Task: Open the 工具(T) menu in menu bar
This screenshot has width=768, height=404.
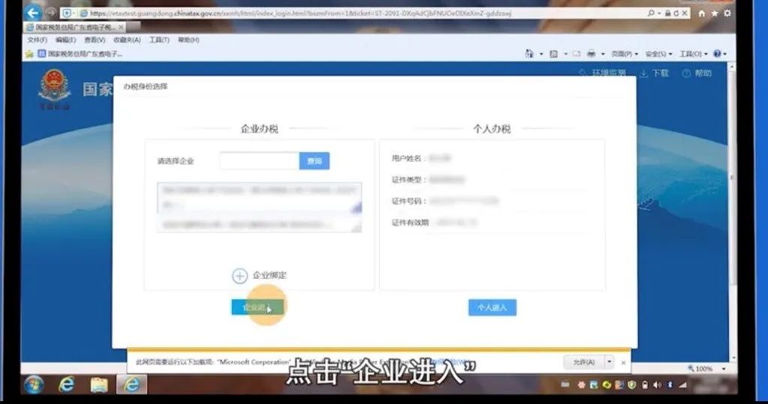Action: click(x=159, y=40)
